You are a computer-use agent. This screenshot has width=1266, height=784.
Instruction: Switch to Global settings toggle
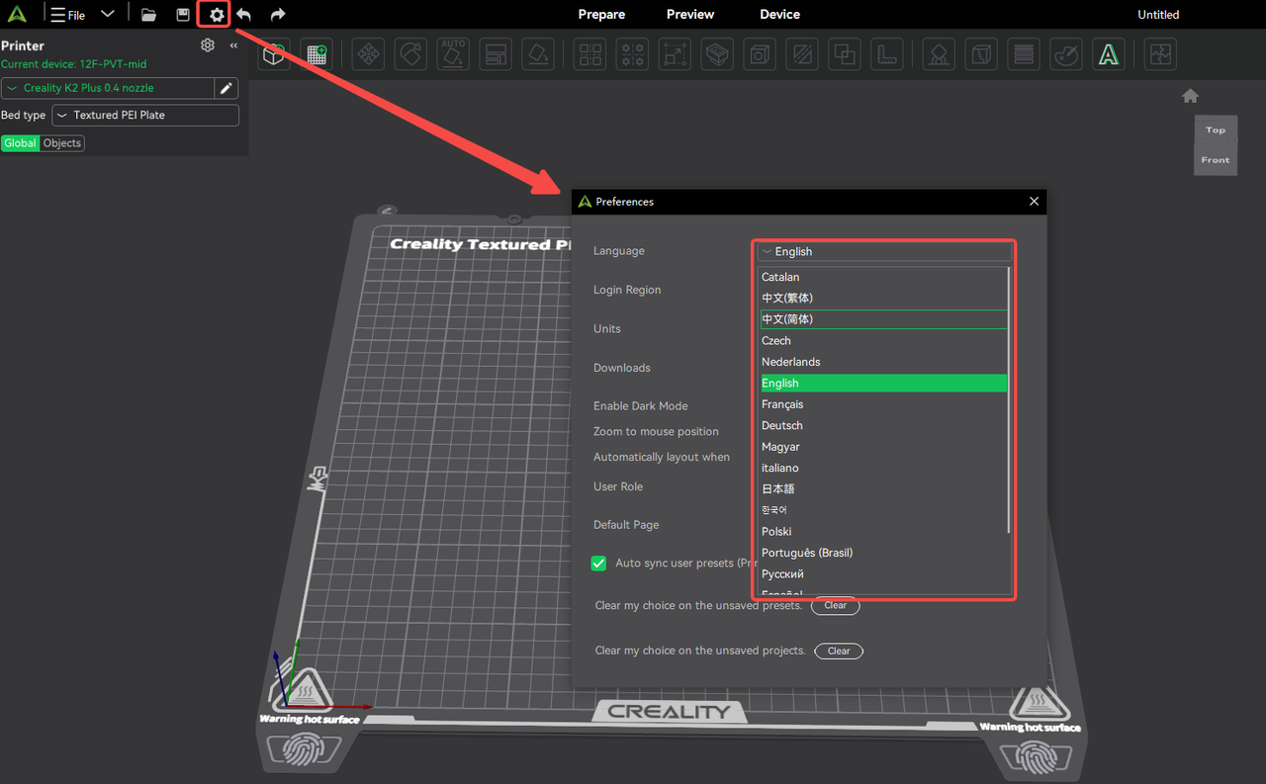pos(20,143)
